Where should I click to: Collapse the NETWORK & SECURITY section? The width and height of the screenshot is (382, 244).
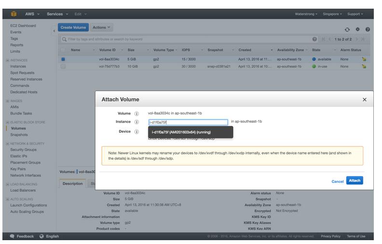pyautogui.click(x=8, y=143)
